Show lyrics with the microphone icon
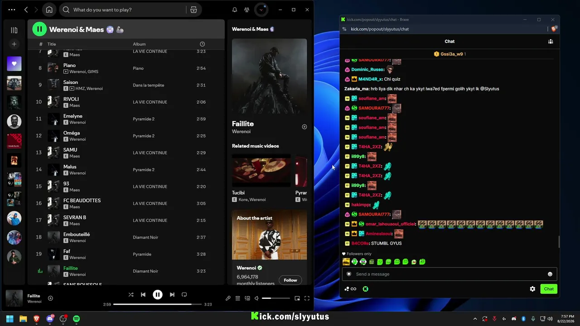580x326 pixels. [228, 298]
